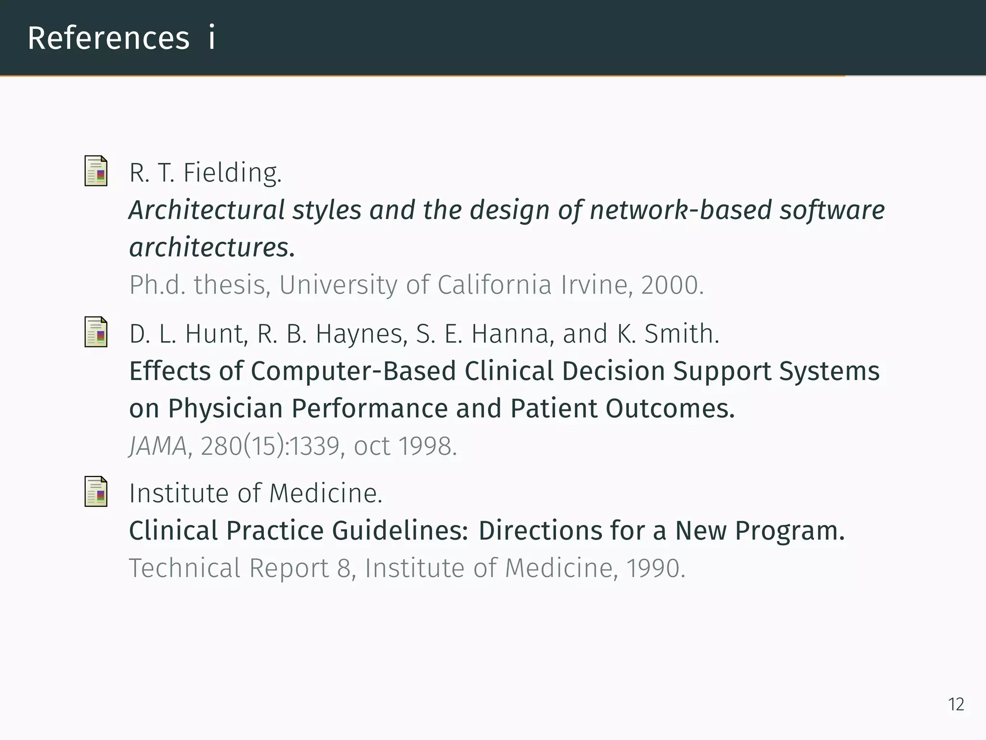Select the Hunt, Haynes, Hanna, and Smith author line

[x=424, y=333]
